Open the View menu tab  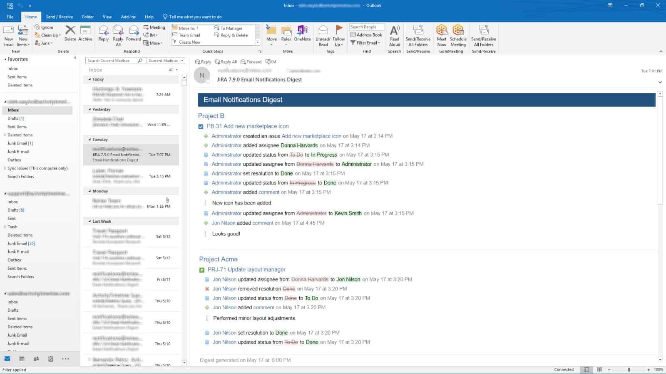tap(107, 17)
